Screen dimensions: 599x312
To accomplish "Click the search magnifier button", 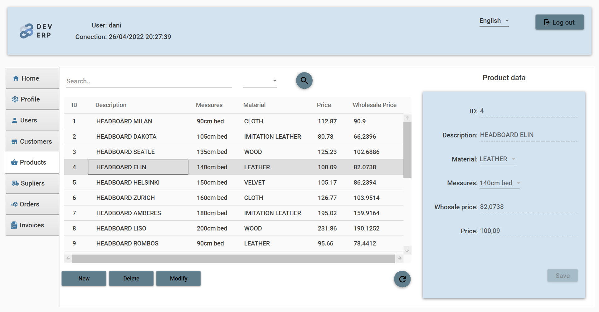I will coord(304,81).
